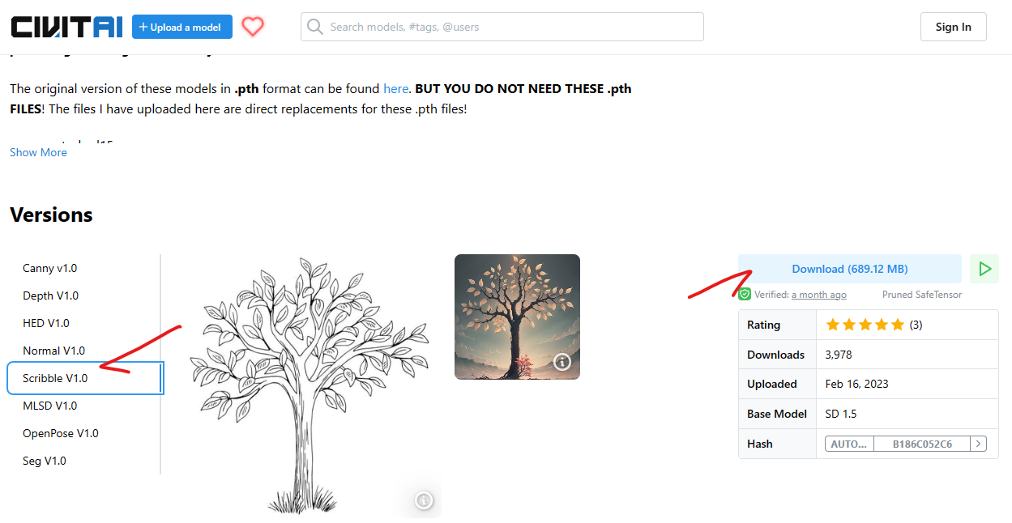Click the info icon on colored tree thumbnail
Viewport: 1012px width, 523px height.
pyautogui.click(x=562, y=362)
